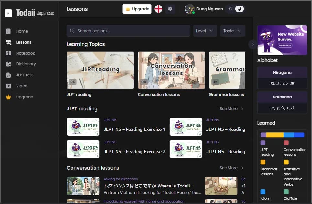Click the white Upgrade button in header
Viewport: 312px width, 204px height.
(x=137, y=9)
